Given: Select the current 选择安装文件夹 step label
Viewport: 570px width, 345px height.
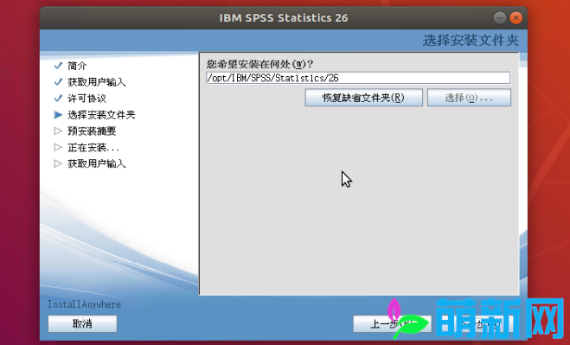Looking at the screenshot, I should point(101,115).
